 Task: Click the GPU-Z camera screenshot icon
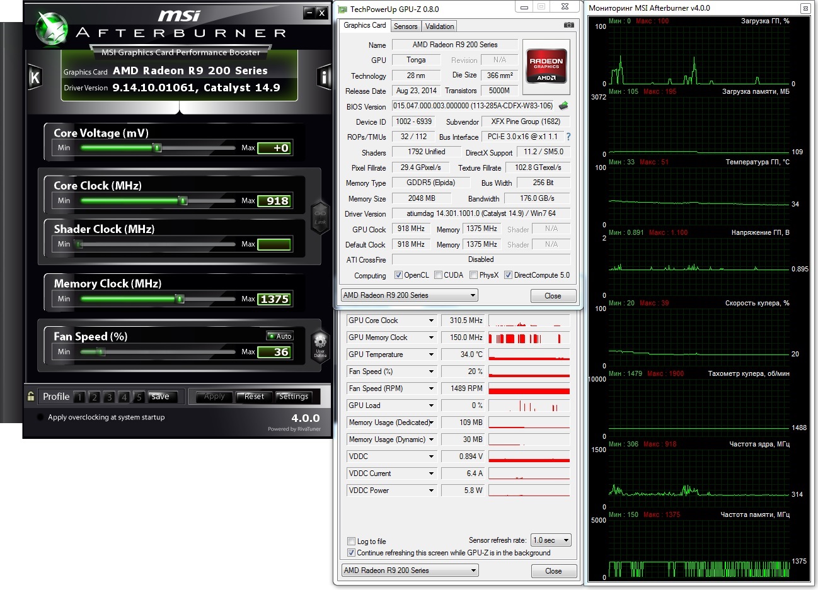click(x=568, y=25)
